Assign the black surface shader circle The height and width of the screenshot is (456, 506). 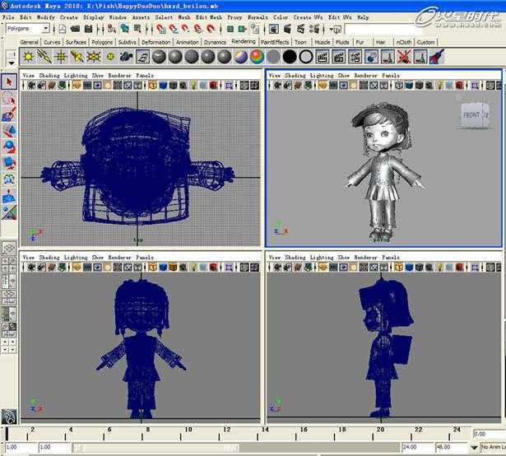click(290, 57)
